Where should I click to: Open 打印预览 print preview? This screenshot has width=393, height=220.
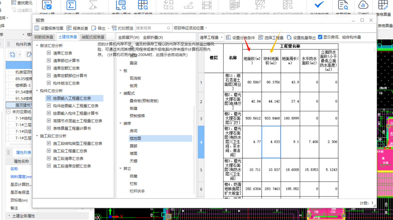(122, 28)
